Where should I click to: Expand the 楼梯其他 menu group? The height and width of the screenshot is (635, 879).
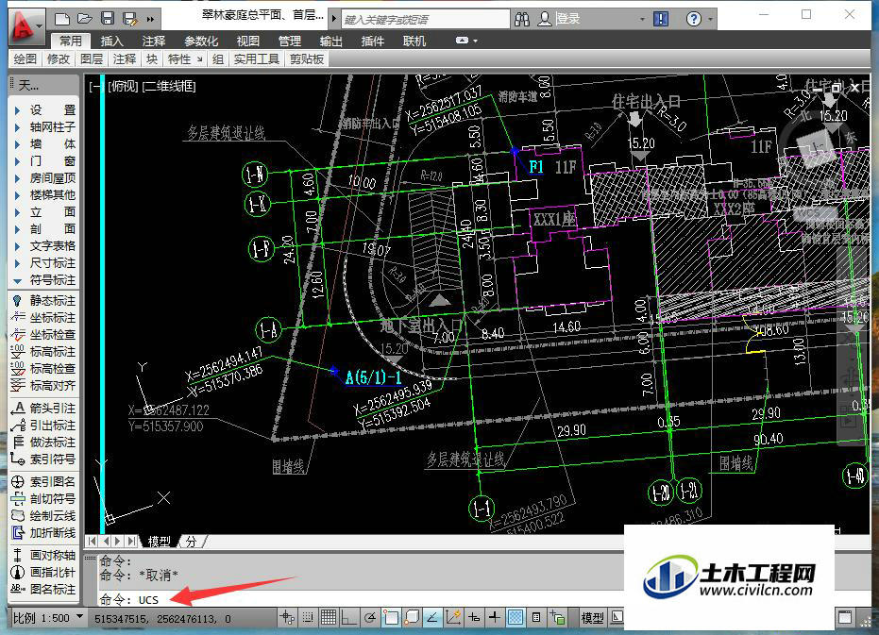[x=44, y=195]
